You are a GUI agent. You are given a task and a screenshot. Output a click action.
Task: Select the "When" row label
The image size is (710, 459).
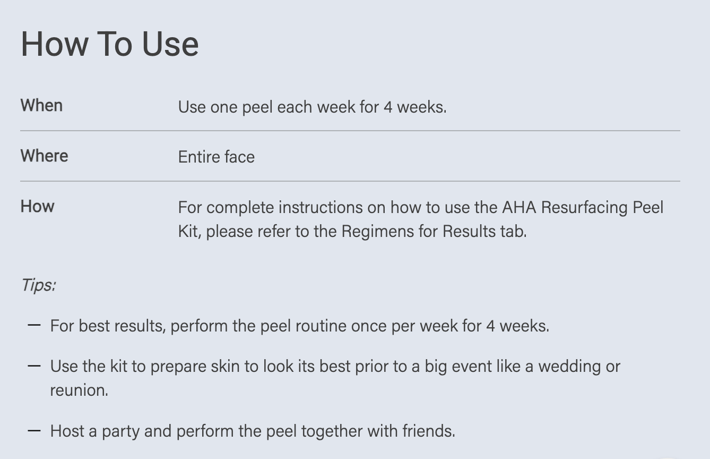tap(41, 105)
